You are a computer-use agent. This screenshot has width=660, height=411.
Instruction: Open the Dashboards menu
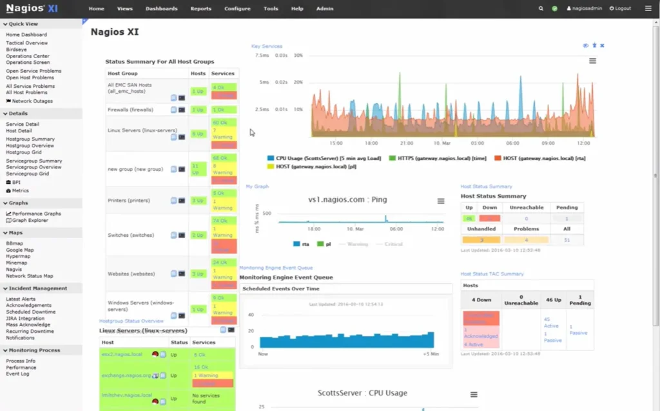point(162,8)
